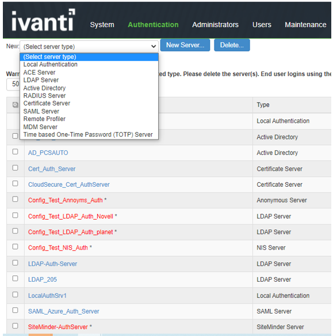Screen dimensions: 333x336
Task: Check the LDAP_205 row checkbox
Action: tap(15, 278)
